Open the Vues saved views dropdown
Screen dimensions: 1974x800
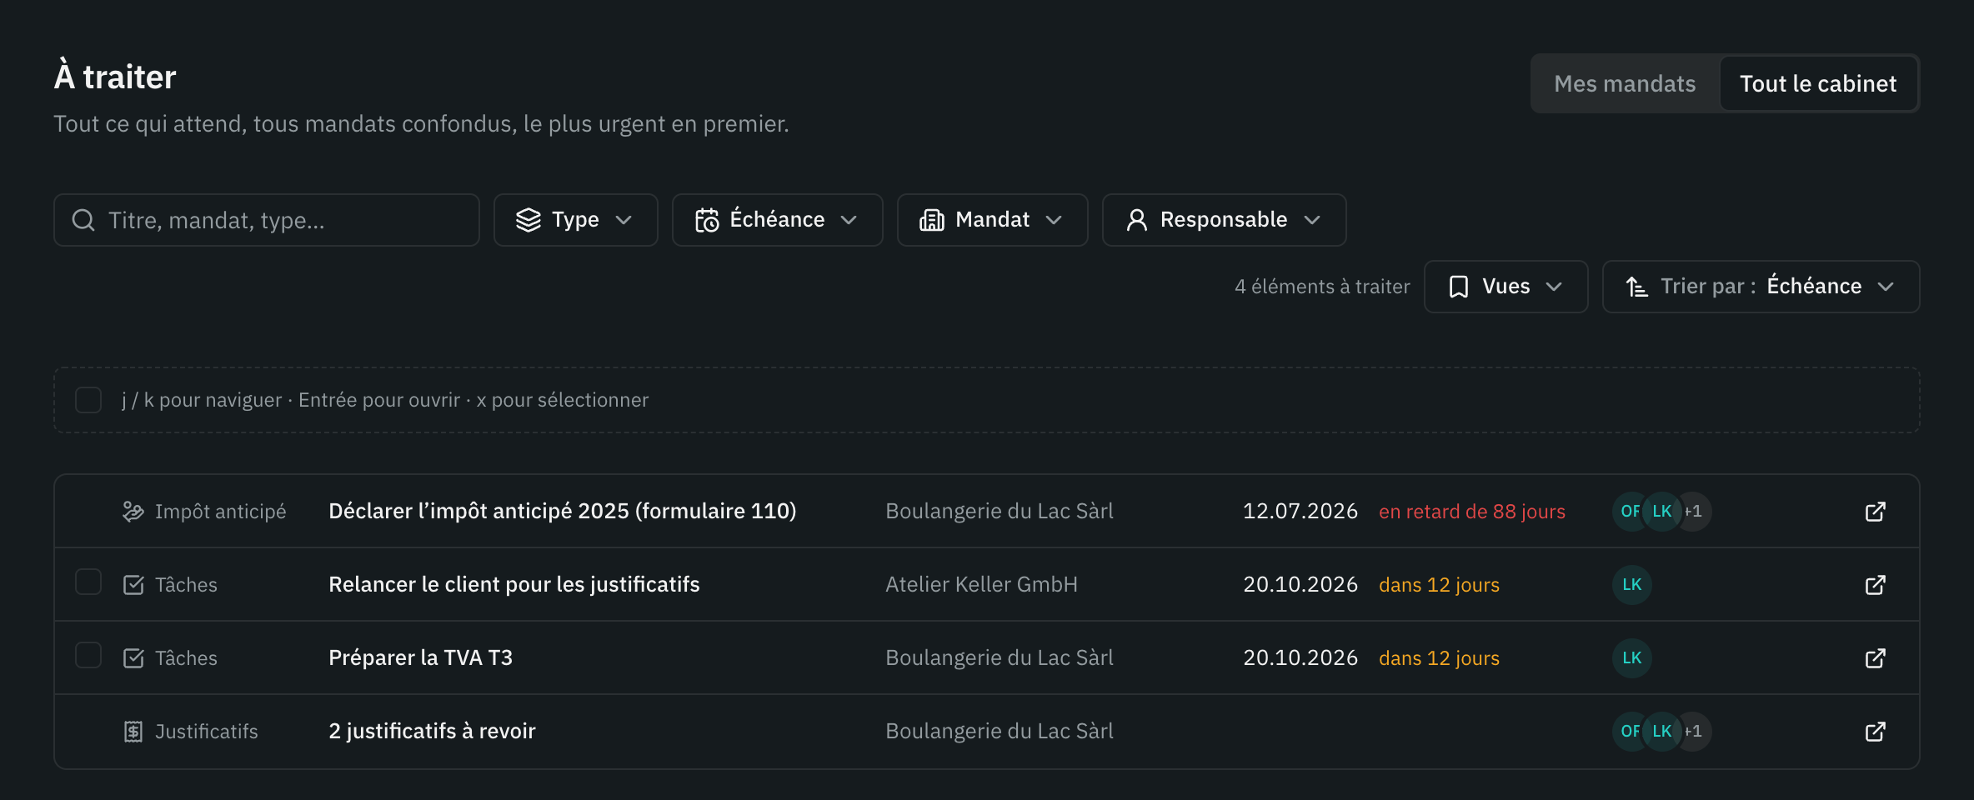pyautogui.click(x=1506, y=287)
